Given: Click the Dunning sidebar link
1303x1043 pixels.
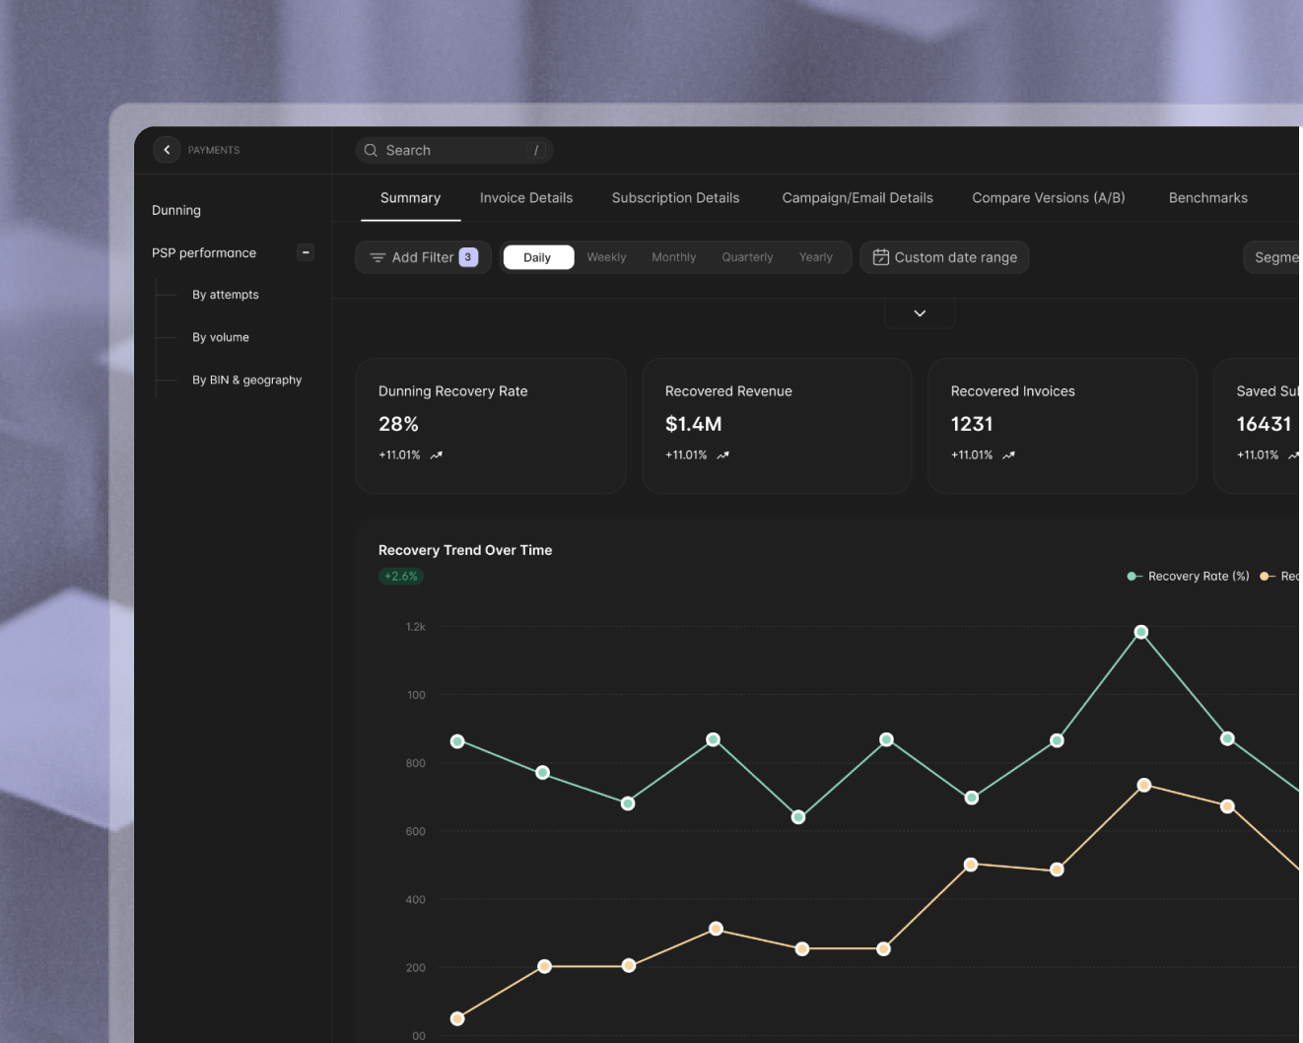Looking at the screenshot, I should coord(176,210).
